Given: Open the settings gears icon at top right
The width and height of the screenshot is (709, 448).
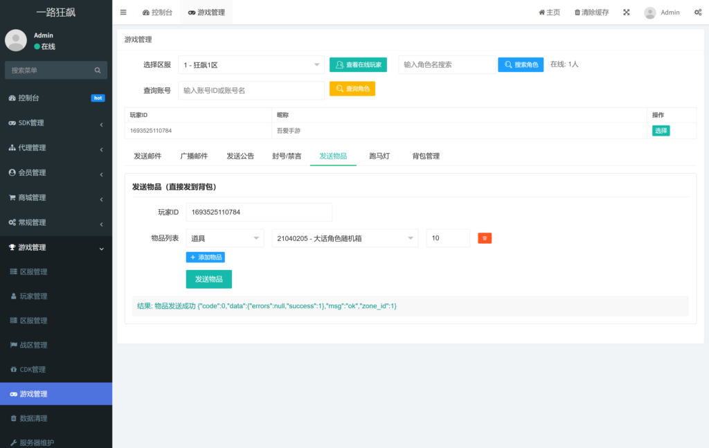Looking at the screenshot, I should [698, 12].
